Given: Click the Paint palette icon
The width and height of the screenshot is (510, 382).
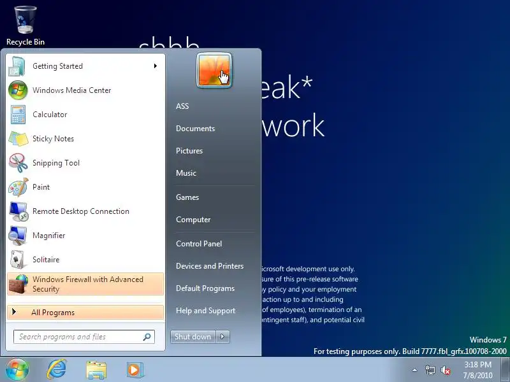Looking at the screenshot, I should click(x=18, y=187).
